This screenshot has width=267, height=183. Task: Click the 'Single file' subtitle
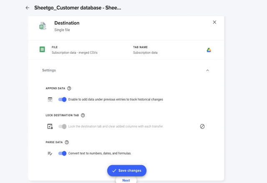point(62,30)
